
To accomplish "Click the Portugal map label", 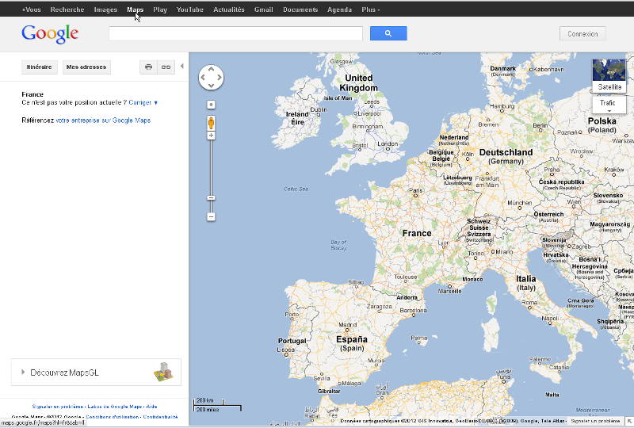I will point(292,341).
